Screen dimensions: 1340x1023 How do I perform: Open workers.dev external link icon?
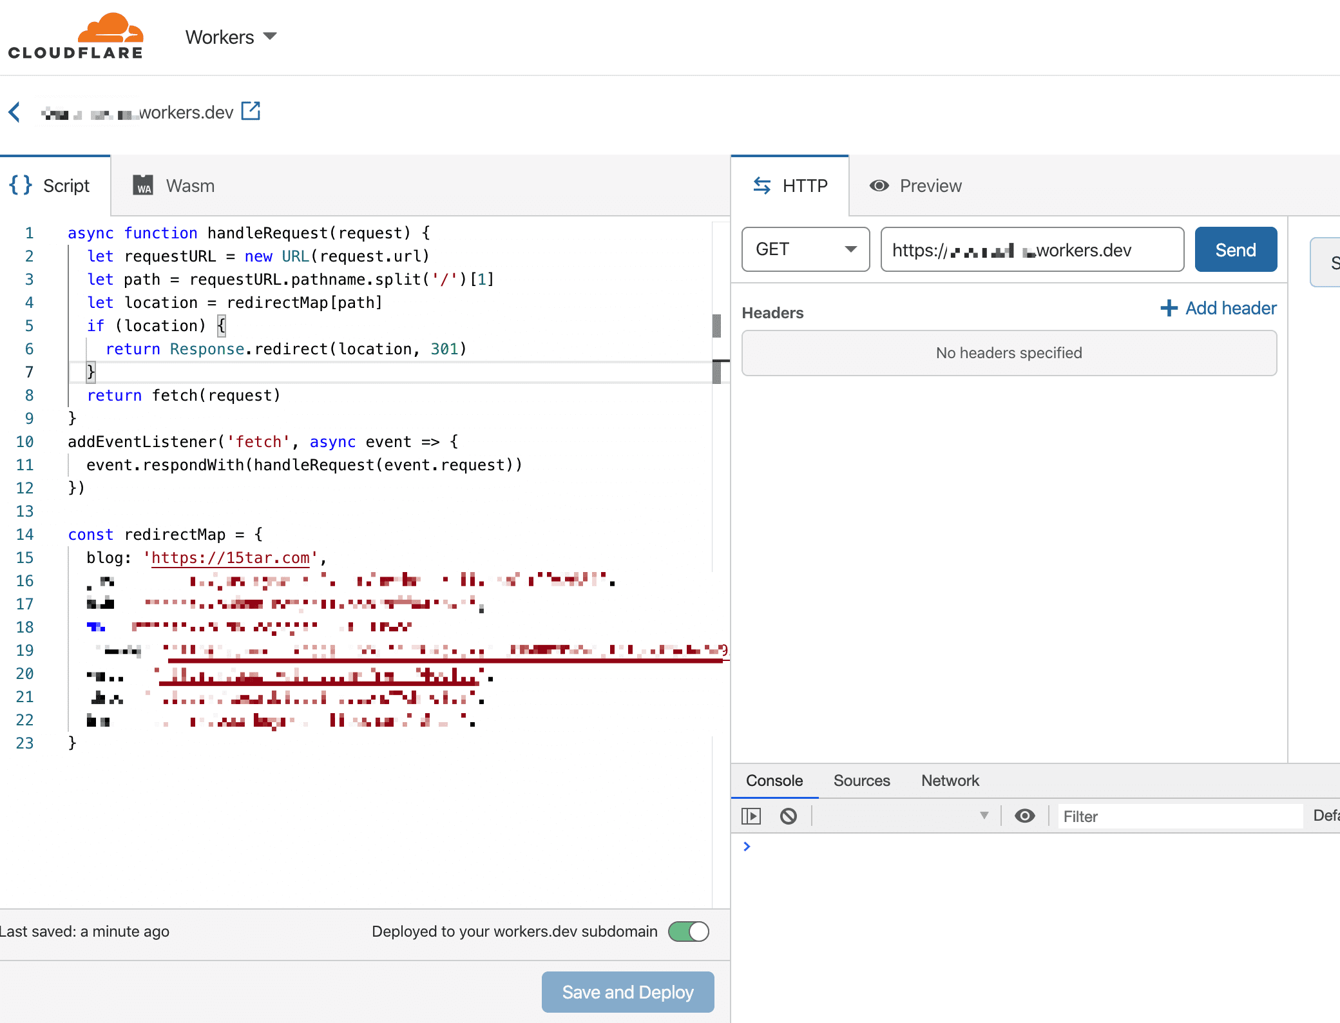pos(251,111)
